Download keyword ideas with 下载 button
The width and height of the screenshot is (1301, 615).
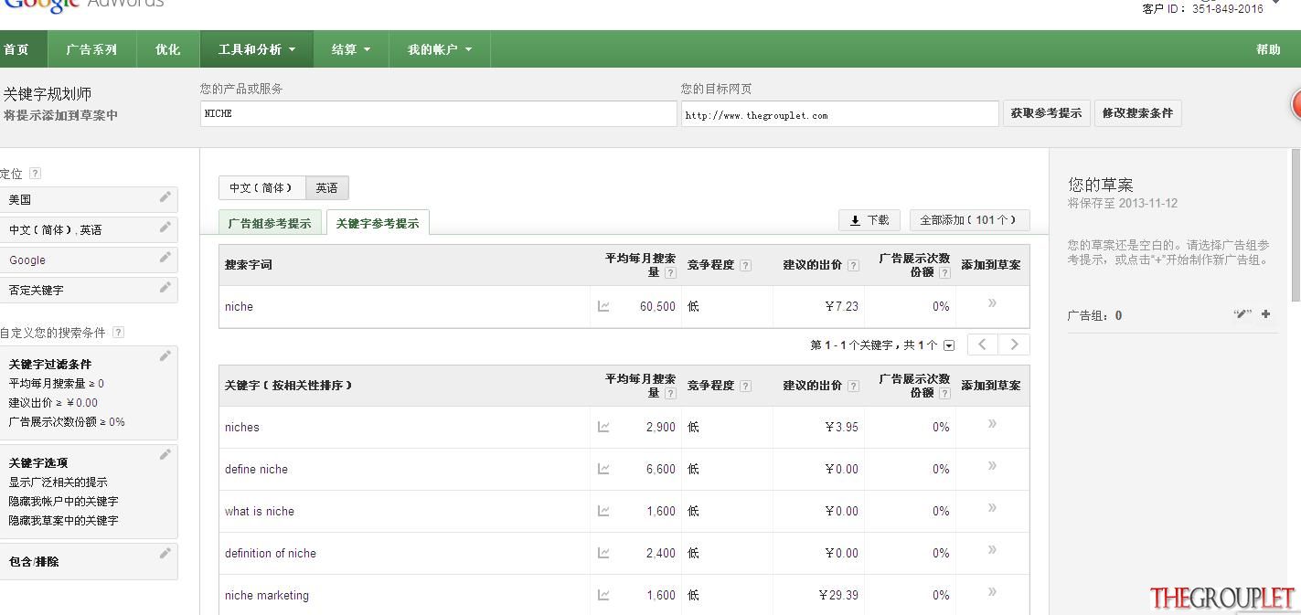coord(869,220)
